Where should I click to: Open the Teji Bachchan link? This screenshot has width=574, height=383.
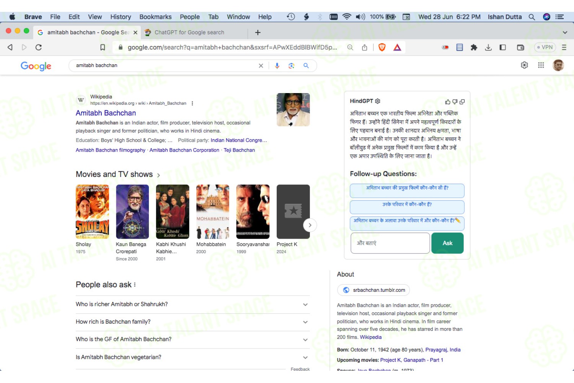coord(239,150)
